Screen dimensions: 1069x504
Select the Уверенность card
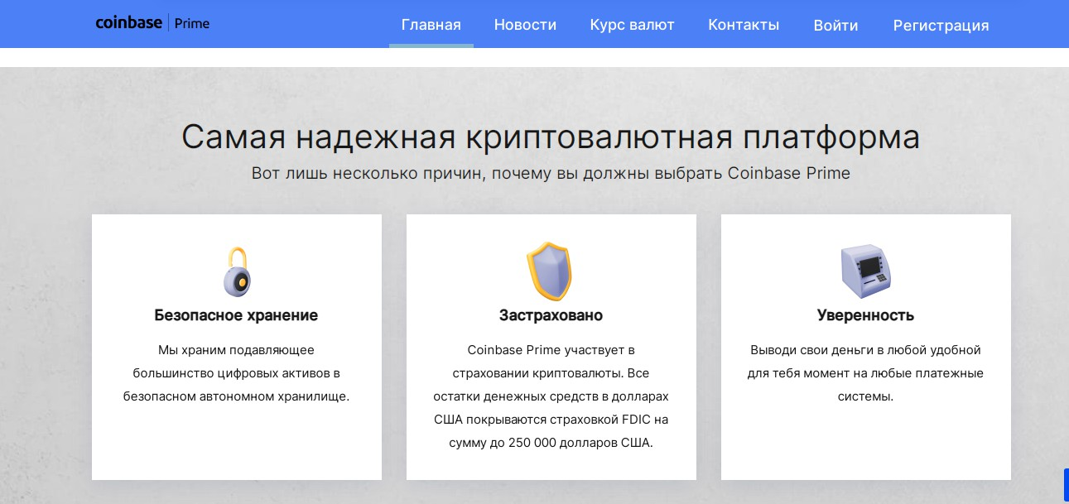[866, 347]
